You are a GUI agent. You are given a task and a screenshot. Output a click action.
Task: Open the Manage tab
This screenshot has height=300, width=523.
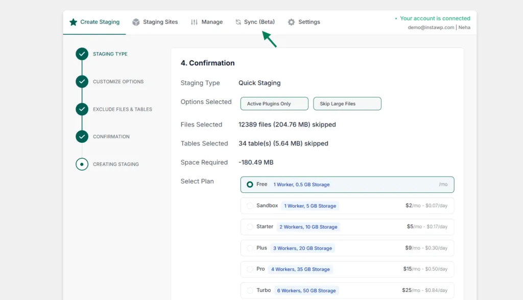pyautogui.click(x=207, y=22)
